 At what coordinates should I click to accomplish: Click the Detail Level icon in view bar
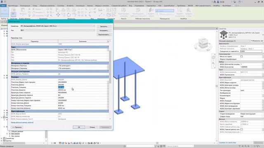[x=60, y=143]
